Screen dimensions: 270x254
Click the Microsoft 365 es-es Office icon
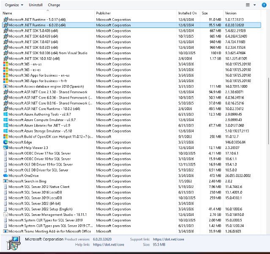(5, 70)
